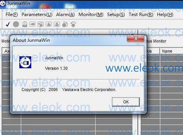The height and width of the screenshot is (135, 183).
Task: Click OK in the About JunmaWin dialog
Action: click(x=126, y=102)
